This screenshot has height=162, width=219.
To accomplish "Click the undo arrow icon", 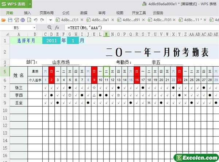I will pyautogui.click(x=36, y=20).
